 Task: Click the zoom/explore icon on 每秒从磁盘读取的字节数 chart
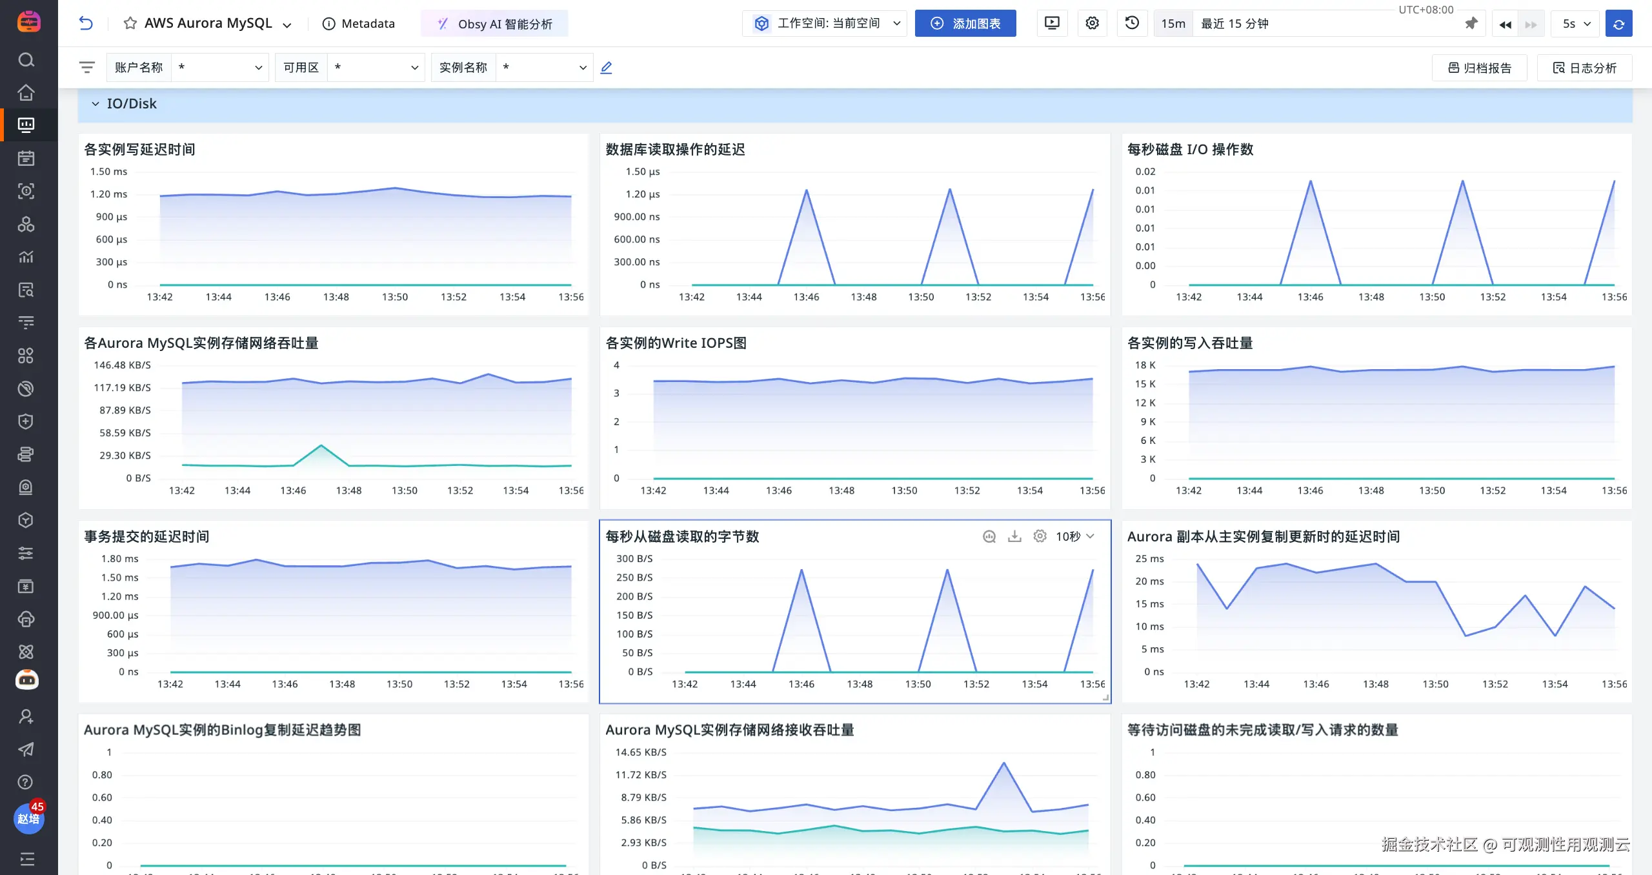click(x=989, y=536)
